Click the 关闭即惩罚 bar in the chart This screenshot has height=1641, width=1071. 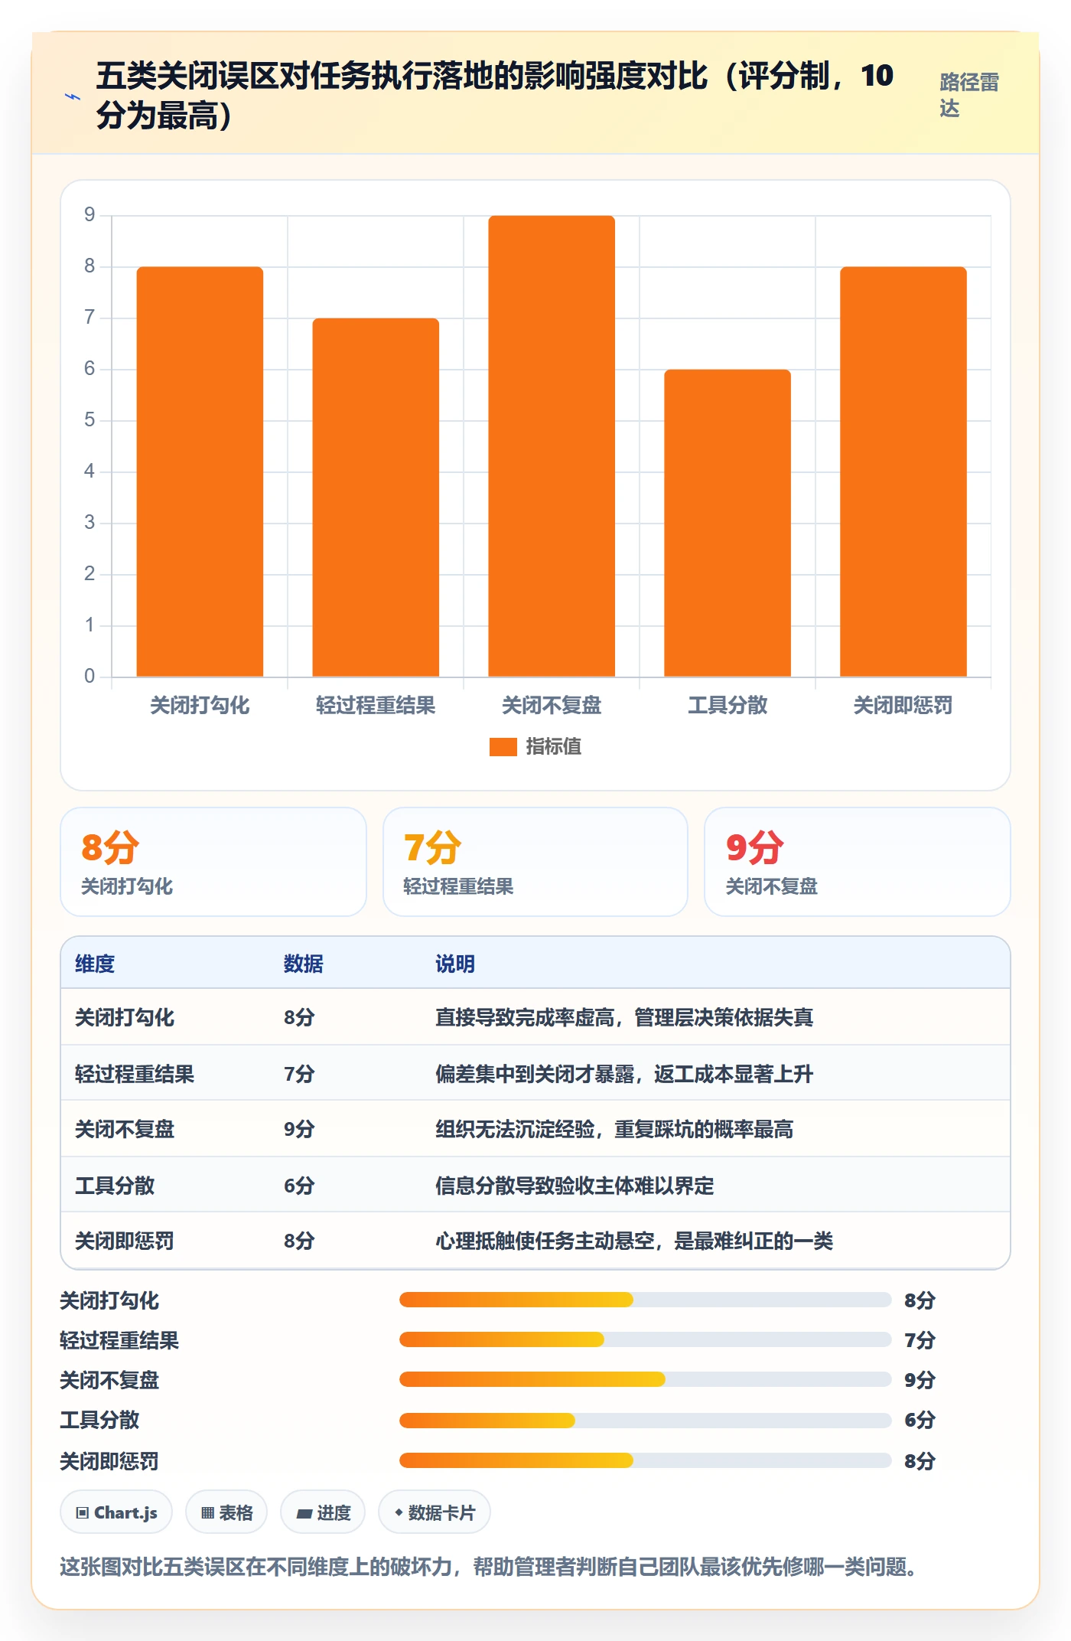click(x=903, y=471)
